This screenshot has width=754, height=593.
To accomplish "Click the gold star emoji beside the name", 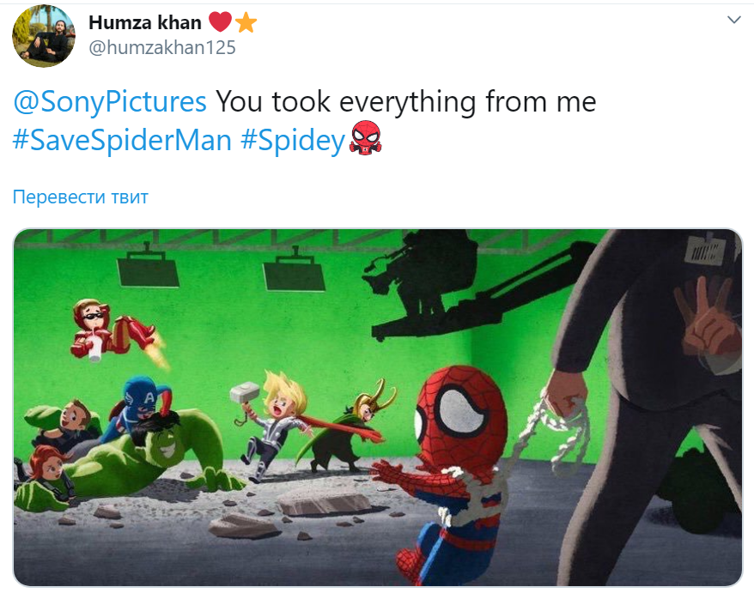I will tap(246, 22).
